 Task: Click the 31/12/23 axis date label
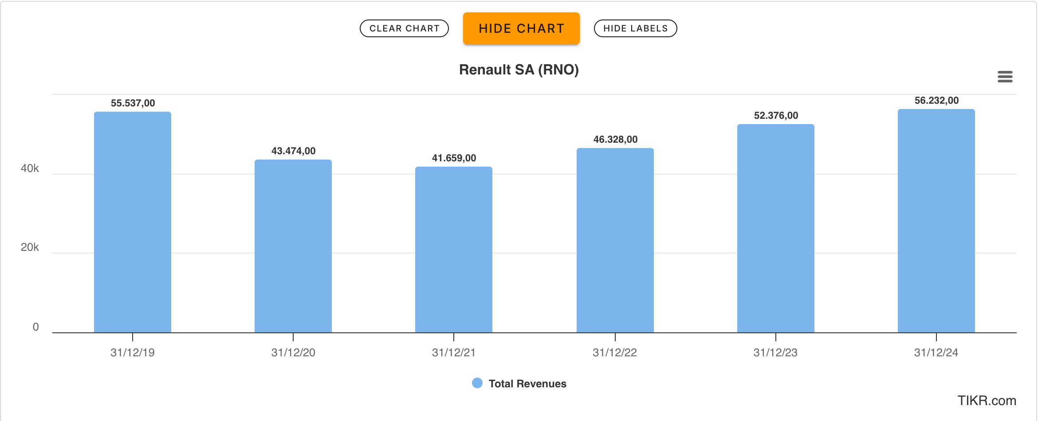click(x=775, y=353)
